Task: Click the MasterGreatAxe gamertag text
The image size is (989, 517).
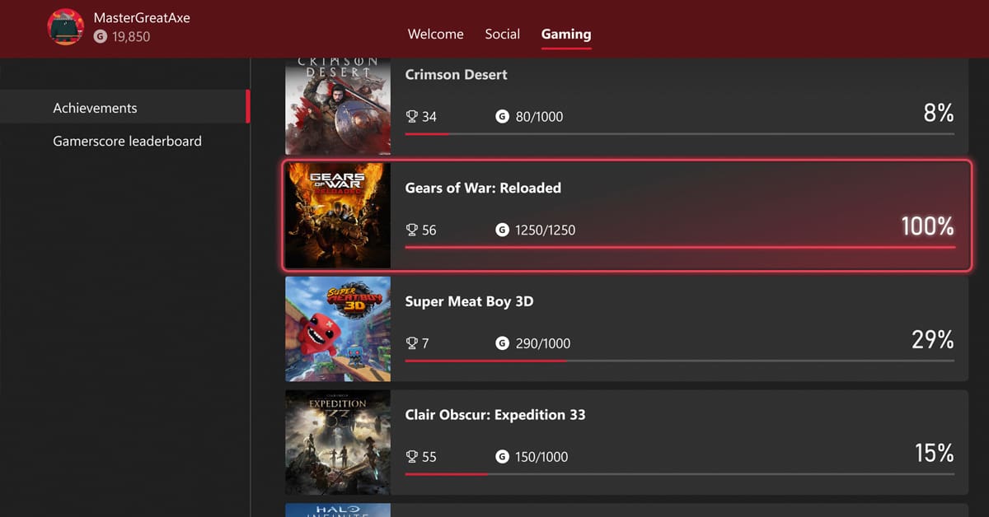Action: coord(142,18)
